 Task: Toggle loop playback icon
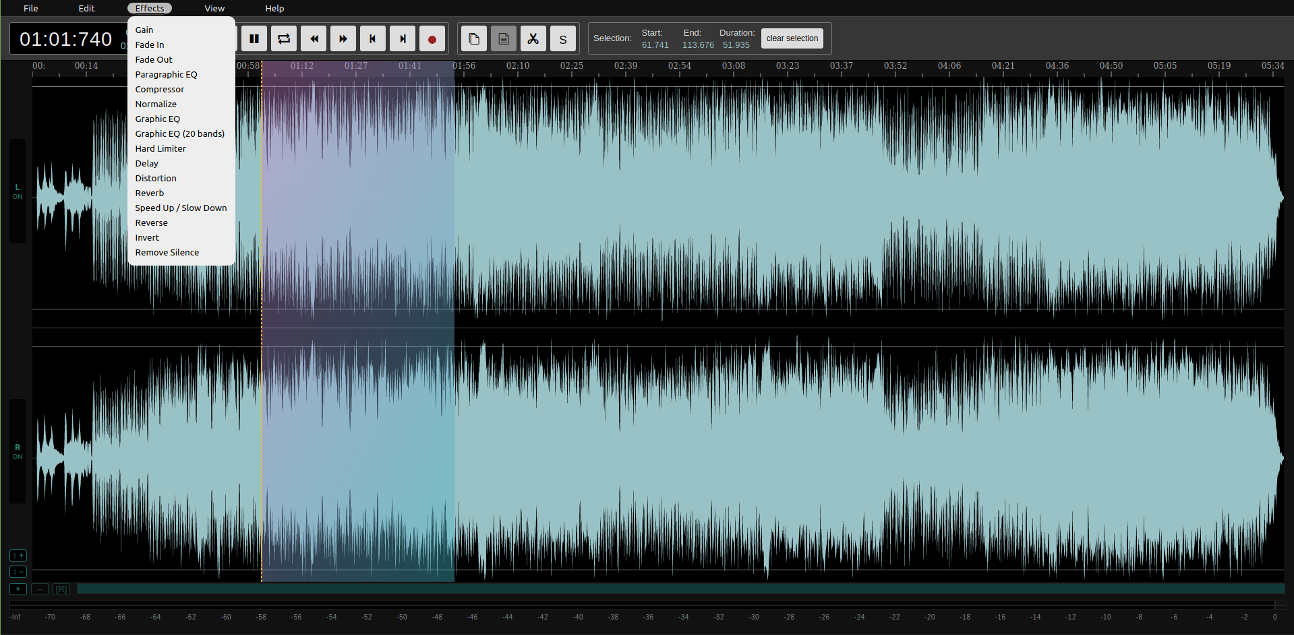284,38
